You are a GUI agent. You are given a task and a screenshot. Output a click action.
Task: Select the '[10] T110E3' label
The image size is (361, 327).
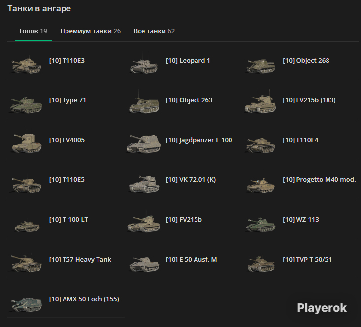click(67, 61)
